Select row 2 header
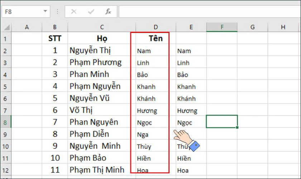This screenshot has height=179, width=301. point(6,50)
